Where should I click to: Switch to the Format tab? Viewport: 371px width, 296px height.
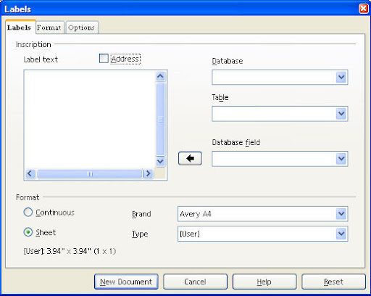point(49,28)
